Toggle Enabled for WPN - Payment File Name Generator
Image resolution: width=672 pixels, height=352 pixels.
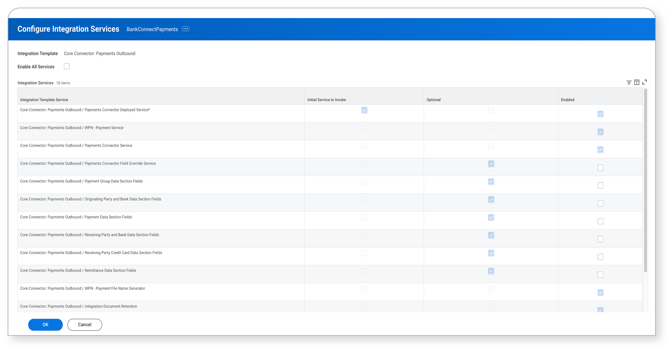pyautogui.click(x=600, y=293)
